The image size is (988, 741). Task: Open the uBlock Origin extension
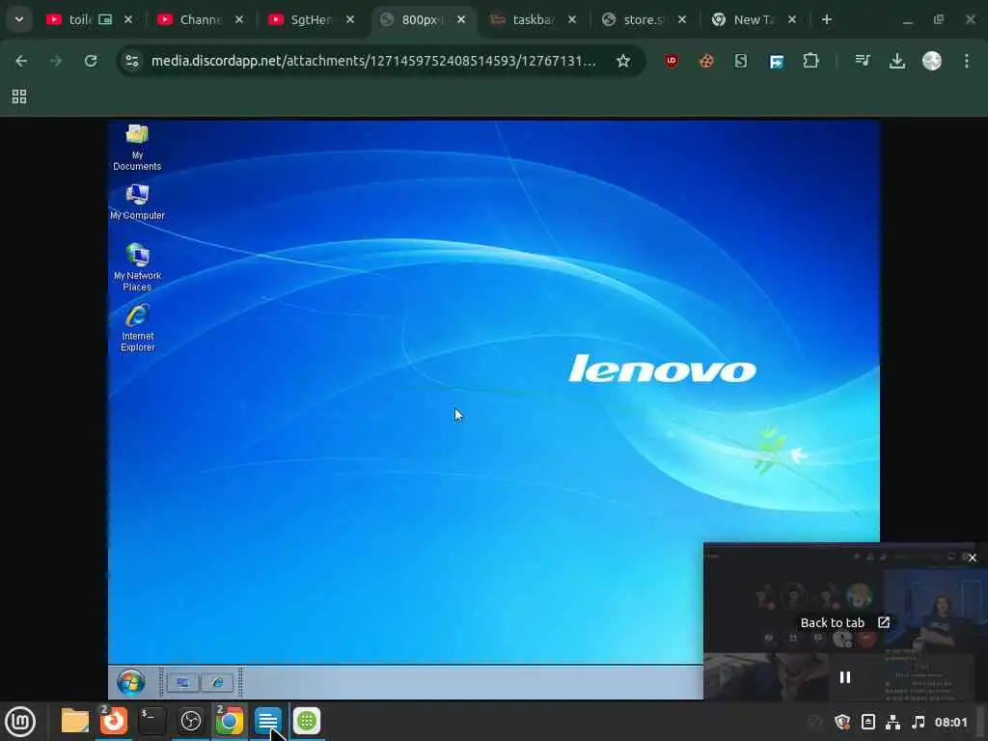click(672, 61)
